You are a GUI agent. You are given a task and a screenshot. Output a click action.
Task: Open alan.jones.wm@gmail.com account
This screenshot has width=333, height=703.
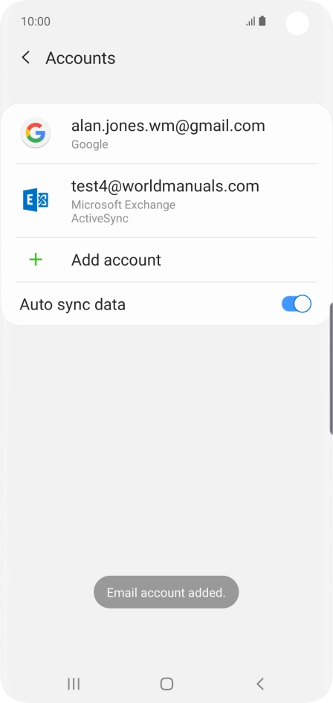tap(166, 134)
